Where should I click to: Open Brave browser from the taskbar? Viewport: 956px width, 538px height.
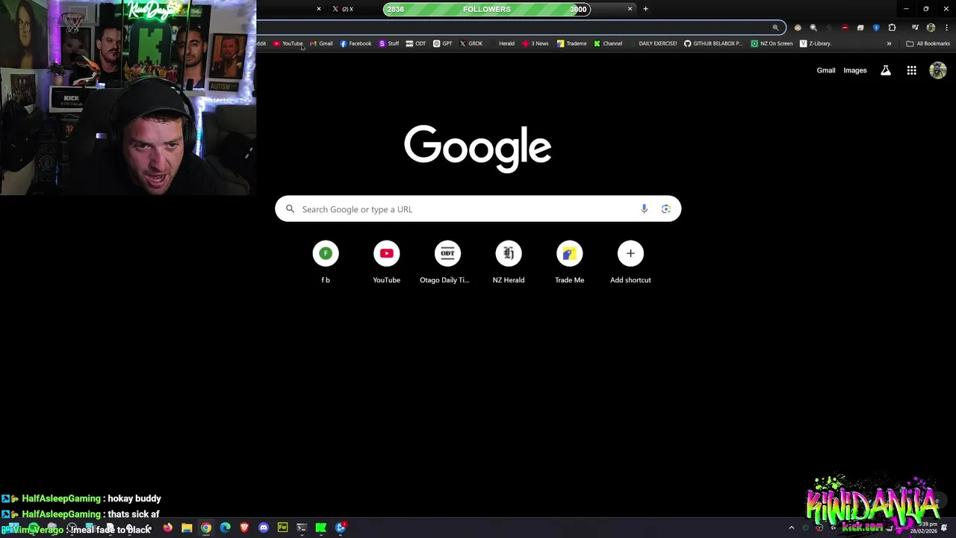[244, 528]
